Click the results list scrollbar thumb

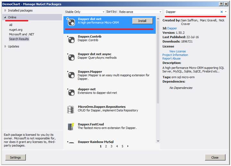pos(158,62)
